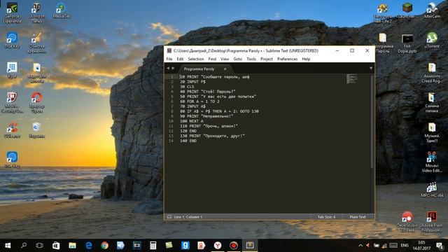This screenshot has height=252, width=448.
Task: Open the Help menu
Action: pyautogui.click(x=306, y=59)
